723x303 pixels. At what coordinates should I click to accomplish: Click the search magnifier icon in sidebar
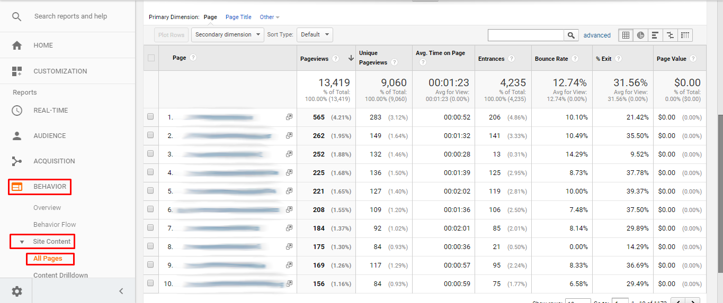click(x=17, y=16)
